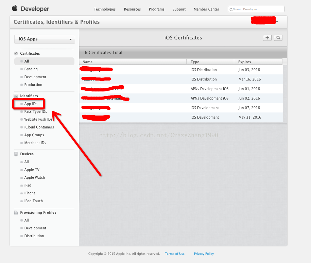Show Distribution provisioning profiles
This screenshot has height=263, width=311.
coord(34,236)
